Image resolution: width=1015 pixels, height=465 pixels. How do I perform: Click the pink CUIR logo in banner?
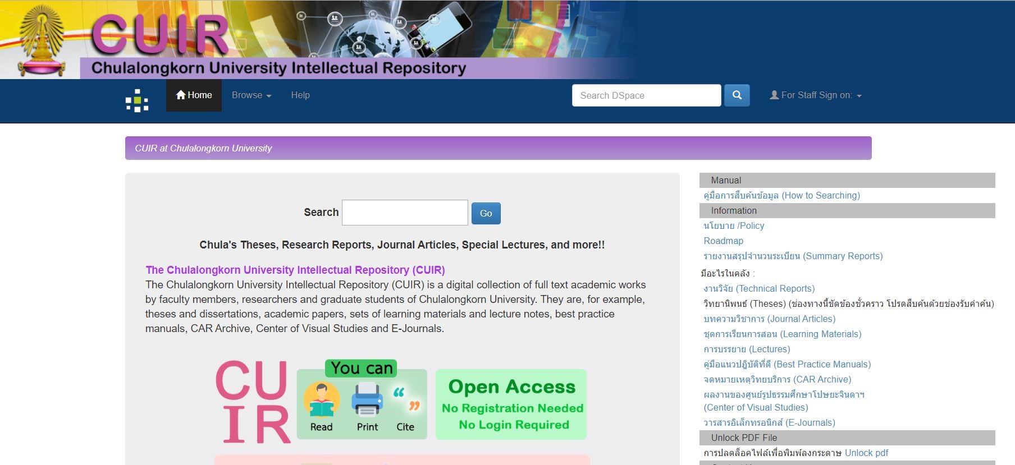(x=252, y=402)
